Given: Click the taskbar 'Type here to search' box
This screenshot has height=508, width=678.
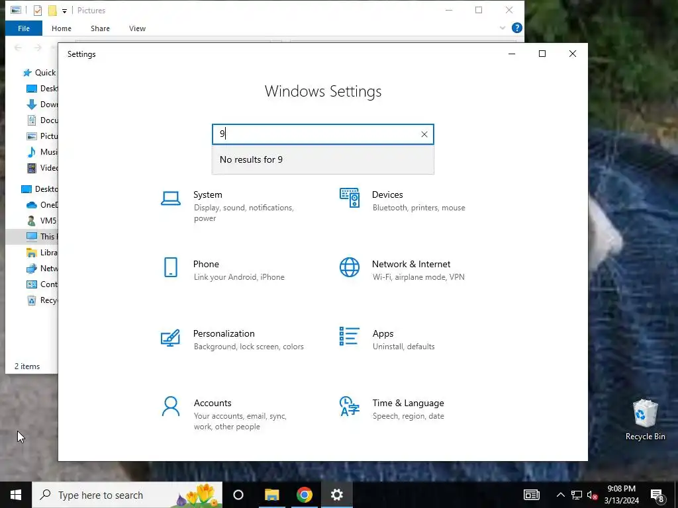Looking at the screenshot, I should (x=128, y=495).
